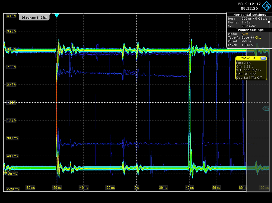Click the -20 ns time label

click(110, 187)
